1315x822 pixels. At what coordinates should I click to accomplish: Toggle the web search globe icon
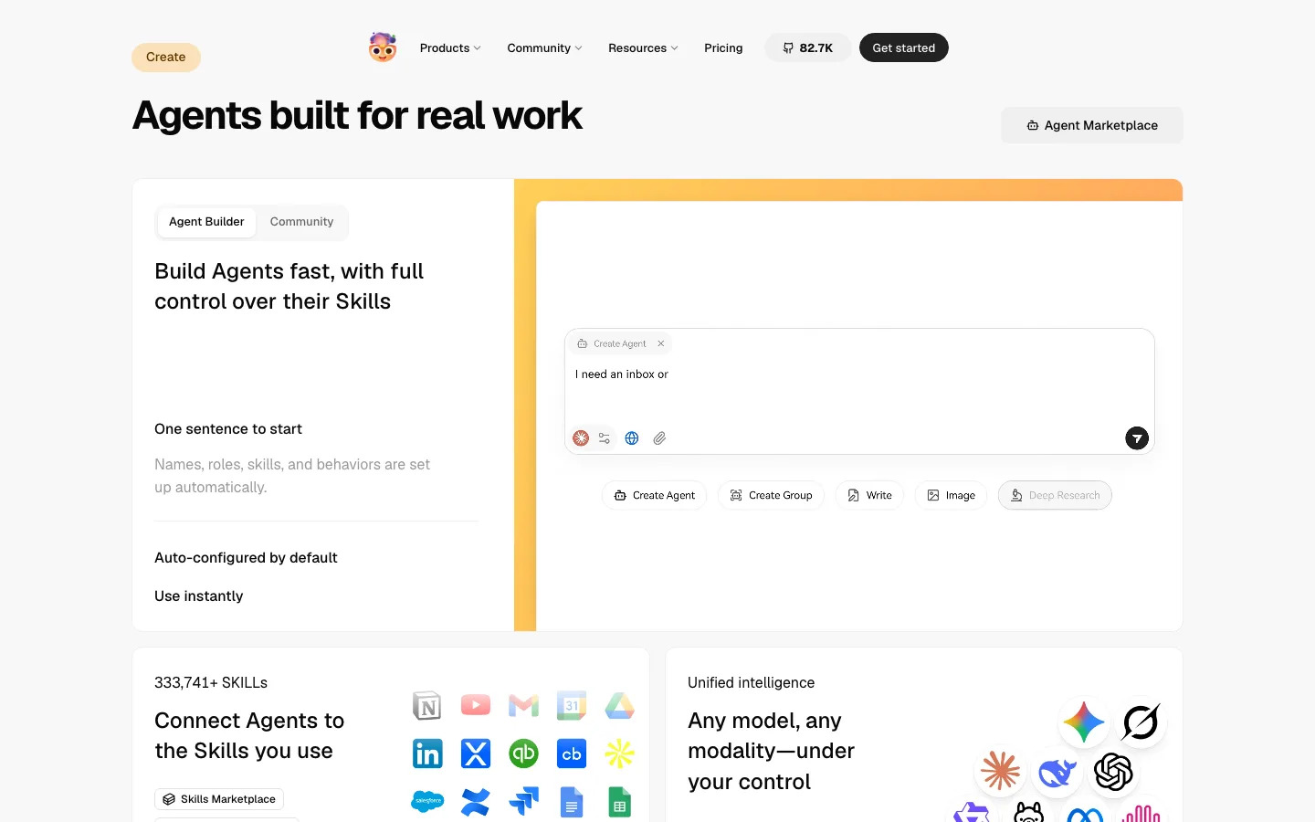(632, 438)
